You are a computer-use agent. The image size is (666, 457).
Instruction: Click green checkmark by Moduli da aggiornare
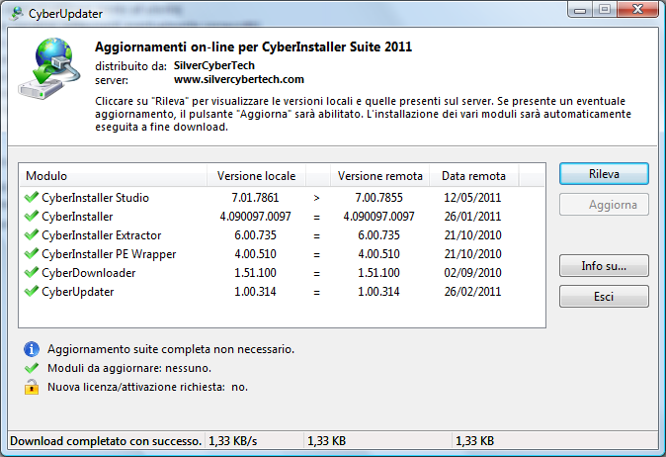coord(32,368)
